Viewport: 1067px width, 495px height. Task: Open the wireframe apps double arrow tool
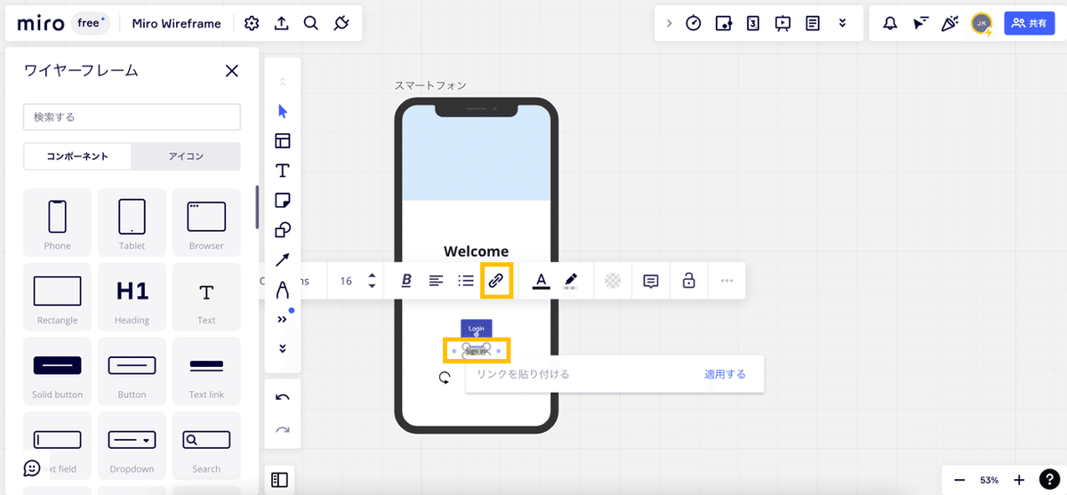(283, 319)
